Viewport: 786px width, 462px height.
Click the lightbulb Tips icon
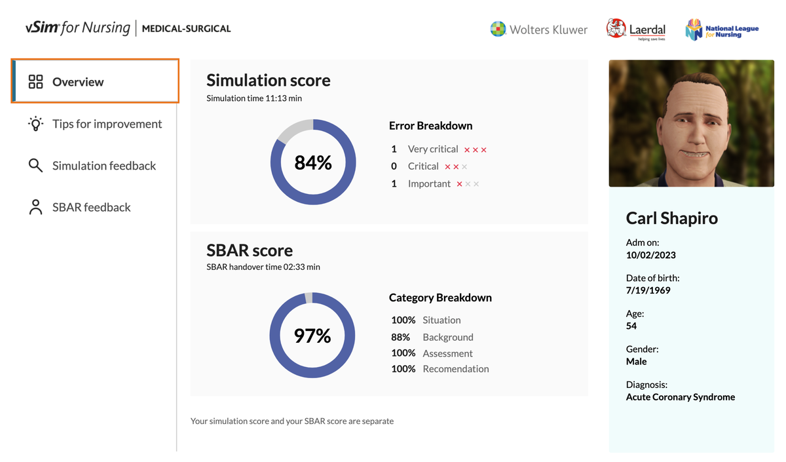point(35,124)
